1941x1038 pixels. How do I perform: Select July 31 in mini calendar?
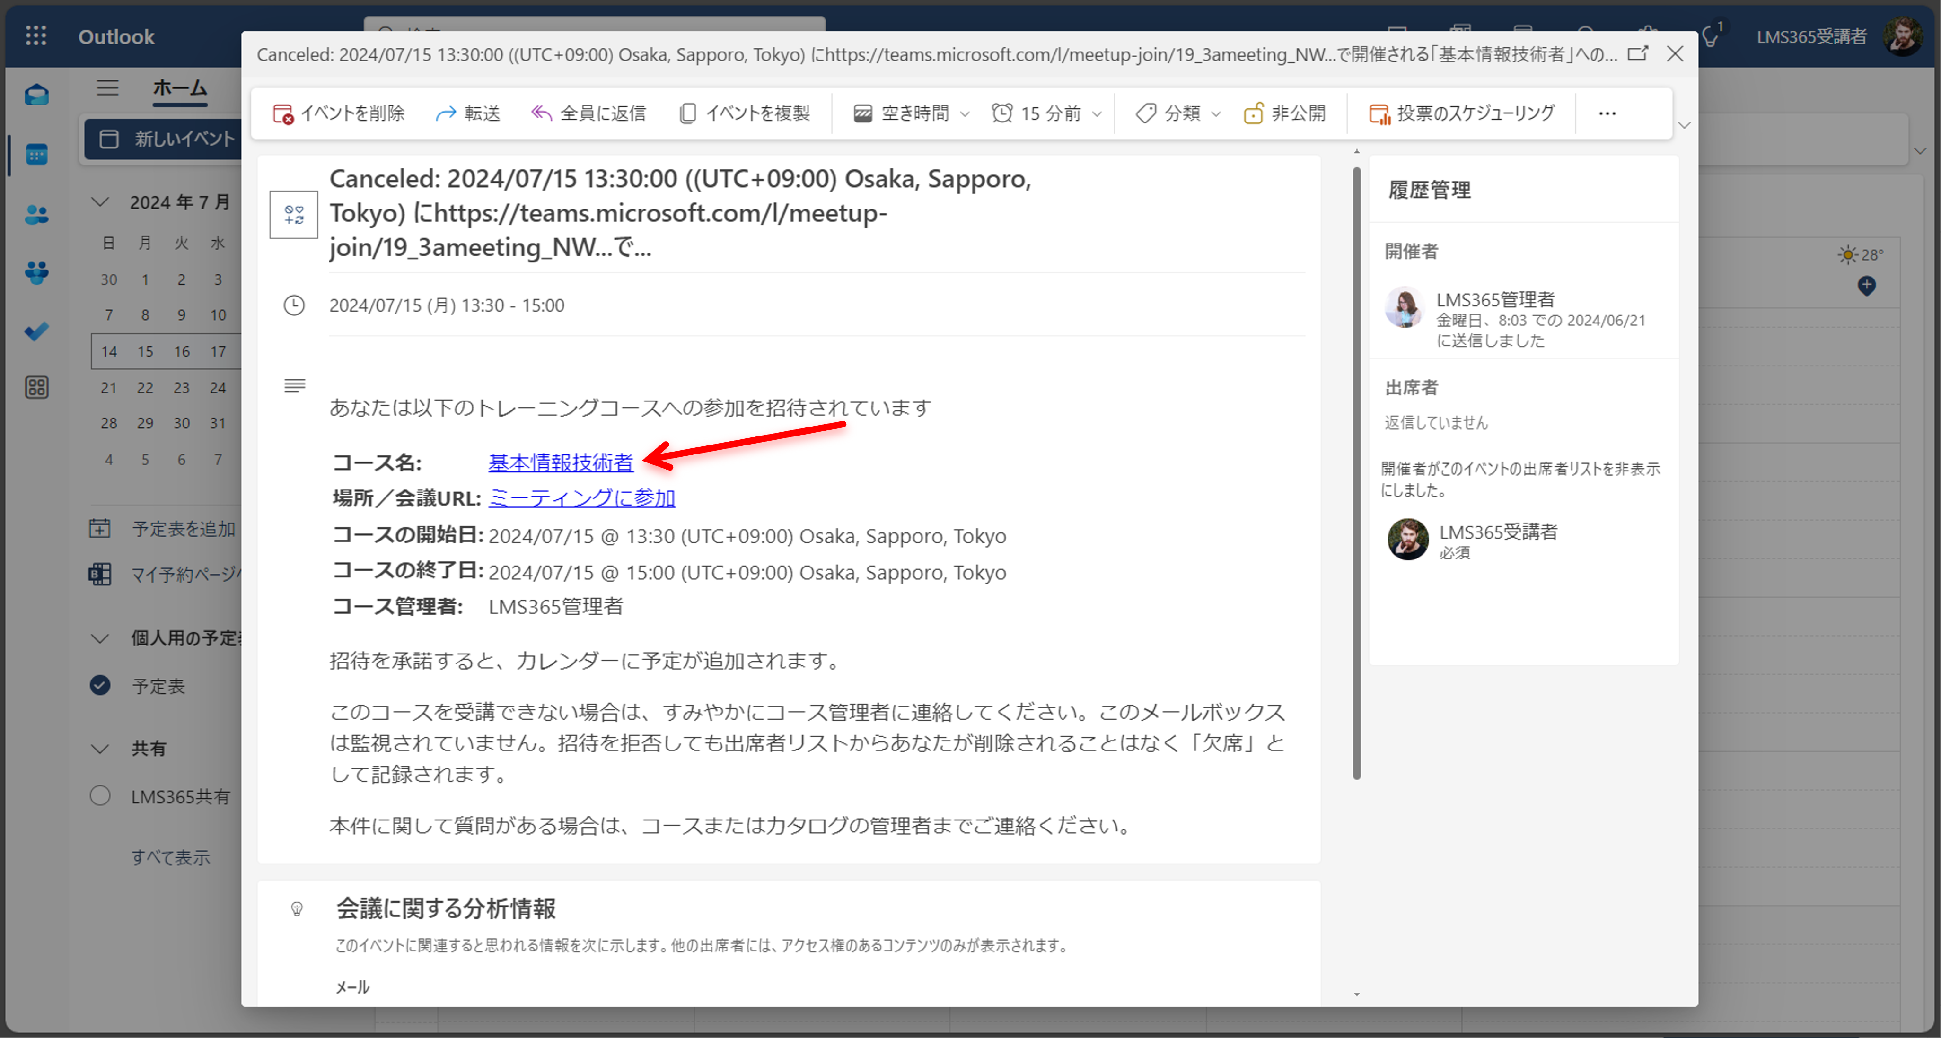coord(218,424)
